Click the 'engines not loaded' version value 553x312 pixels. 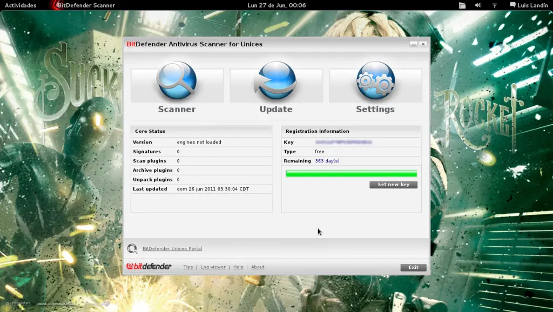pyautogui.click(x=199, y=142)
